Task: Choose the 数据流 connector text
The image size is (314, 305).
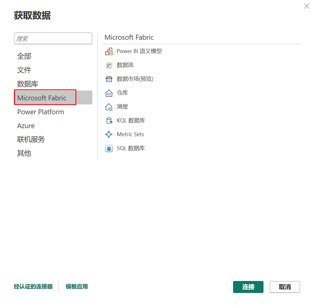Action: tap(125, 65)
